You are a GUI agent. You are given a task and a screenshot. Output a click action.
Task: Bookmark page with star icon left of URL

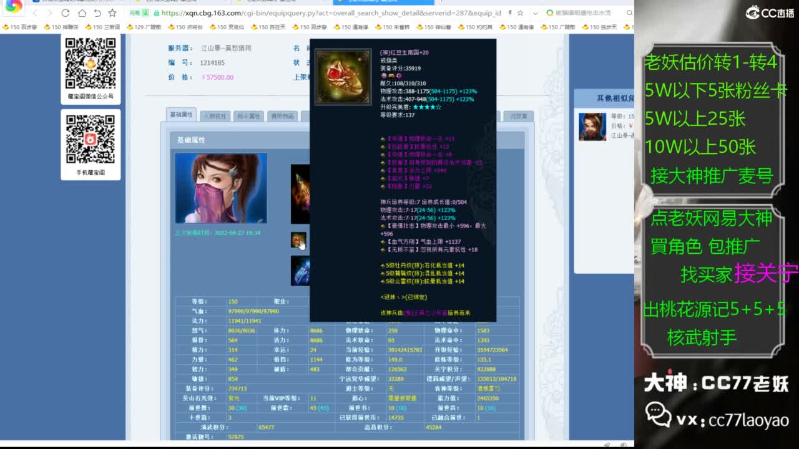tap(112, 13)
